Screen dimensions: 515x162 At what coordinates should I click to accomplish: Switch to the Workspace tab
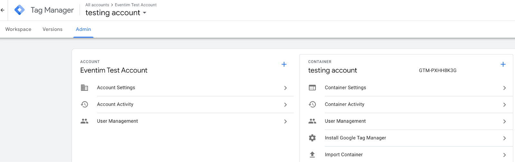18,29
